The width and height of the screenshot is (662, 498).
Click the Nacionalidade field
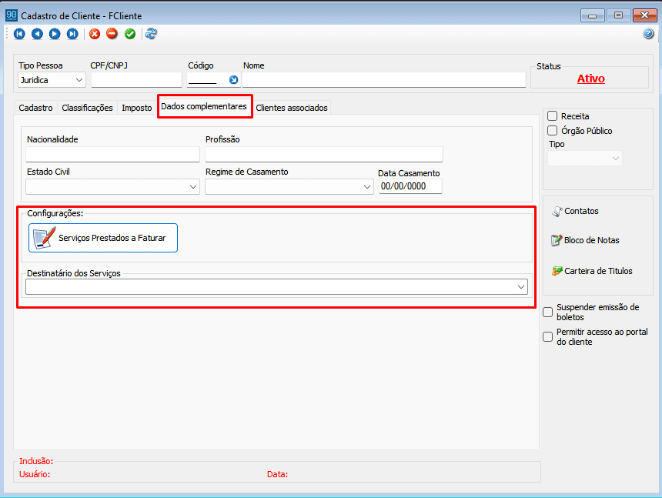(112, 155)
